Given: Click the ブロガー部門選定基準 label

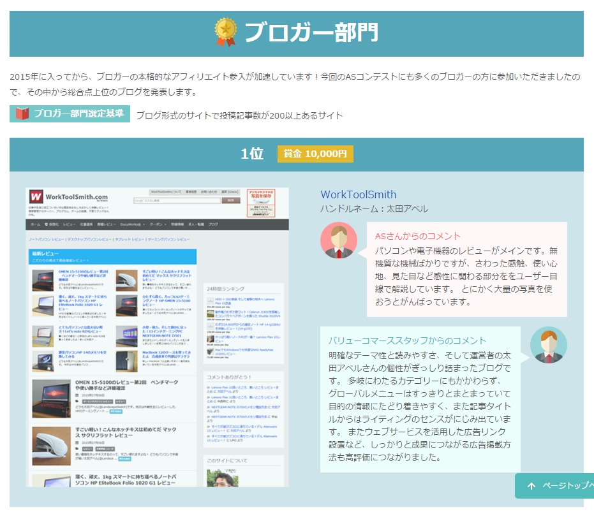Looking at the screenshot, I should click(70, 113).
